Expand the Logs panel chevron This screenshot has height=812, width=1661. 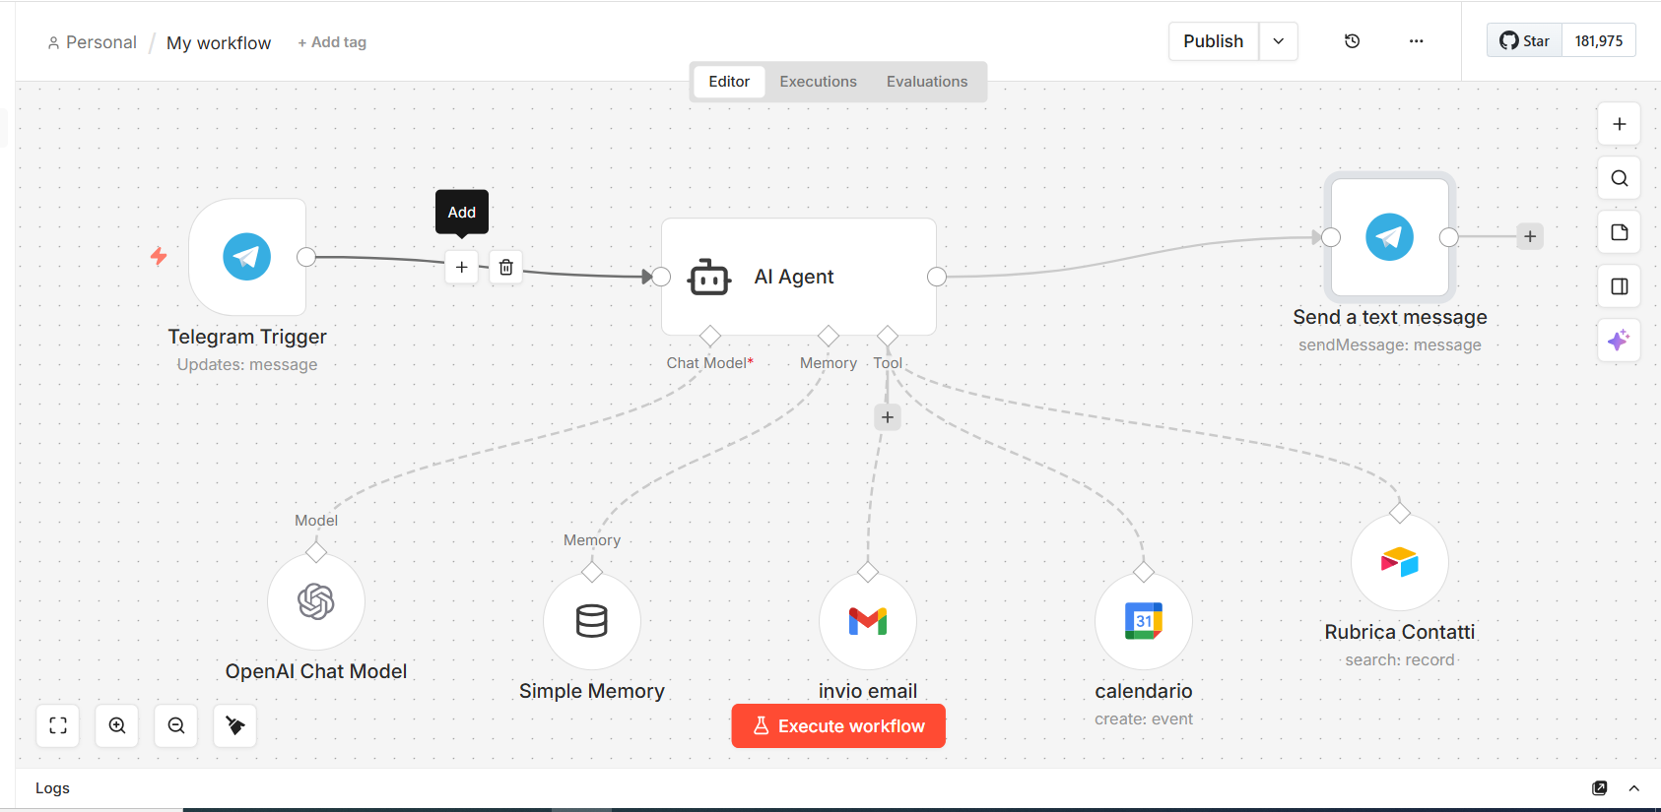(1634, 788)
